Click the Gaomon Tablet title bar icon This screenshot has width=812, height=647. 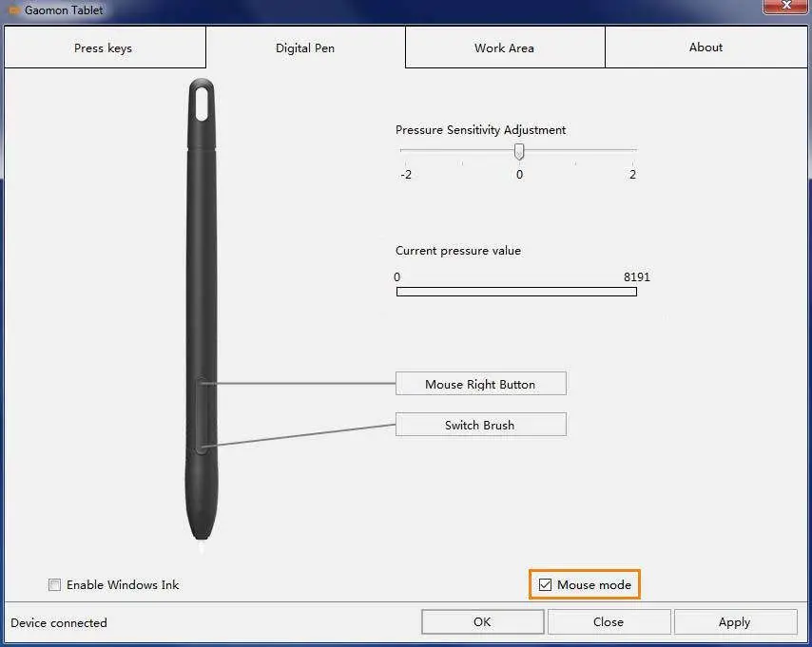14,10
